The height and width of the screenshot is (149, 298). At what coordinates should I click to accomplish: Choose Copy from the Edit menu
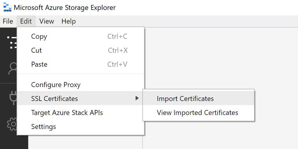[39, 36]
